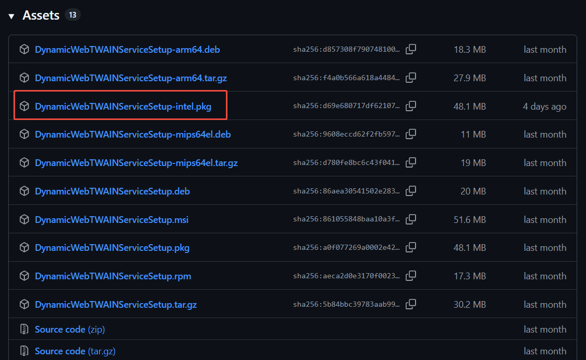The image size is (586, 360).
Task: Copy sha256 hash for intel.pkg asset
Action: coord(411,106)
